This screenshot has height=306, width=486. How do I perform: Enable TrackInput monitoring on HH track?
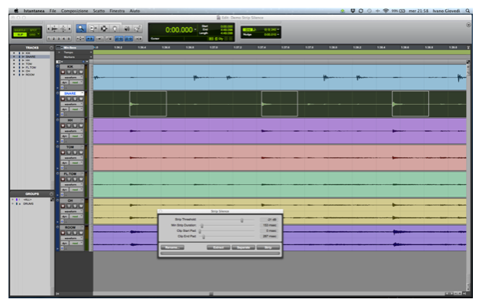69,126
